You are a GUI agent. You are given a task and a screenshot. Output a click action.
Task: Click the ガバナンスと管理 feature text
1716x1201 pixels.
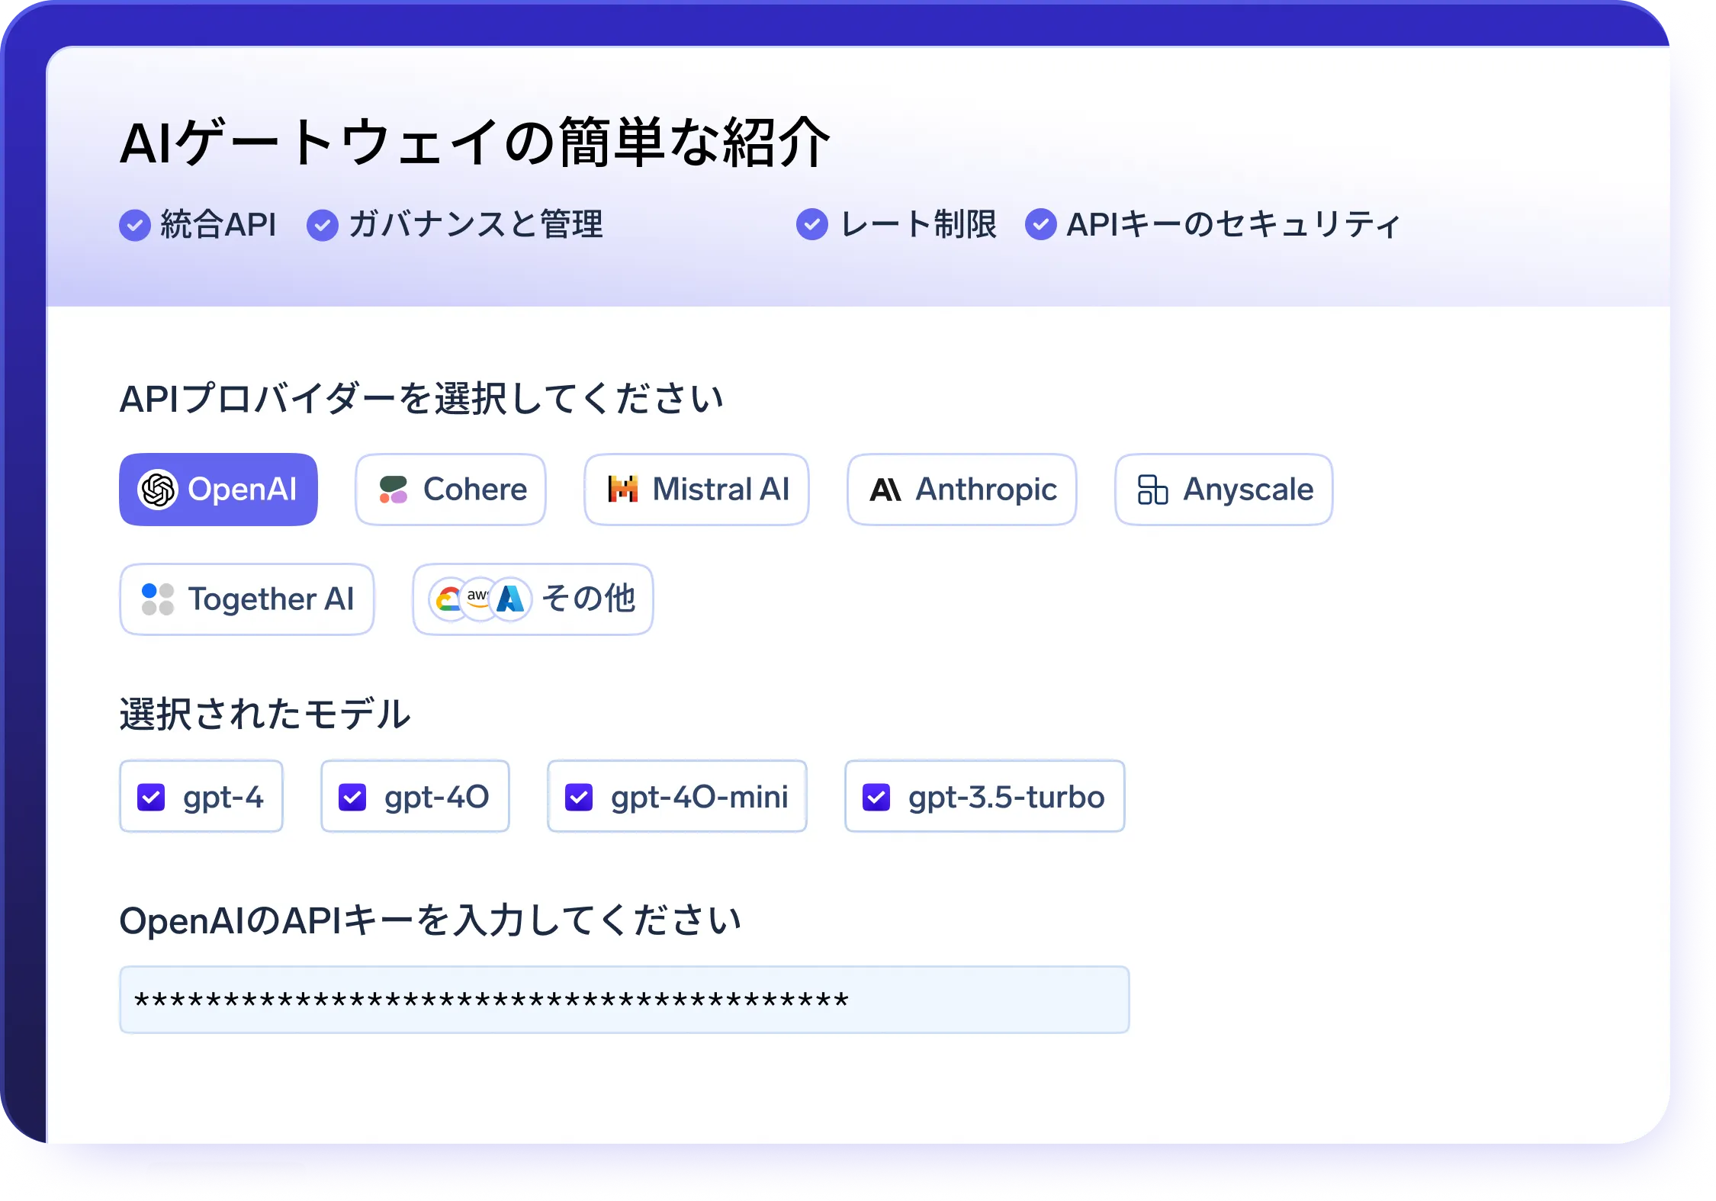pos(476,225)
